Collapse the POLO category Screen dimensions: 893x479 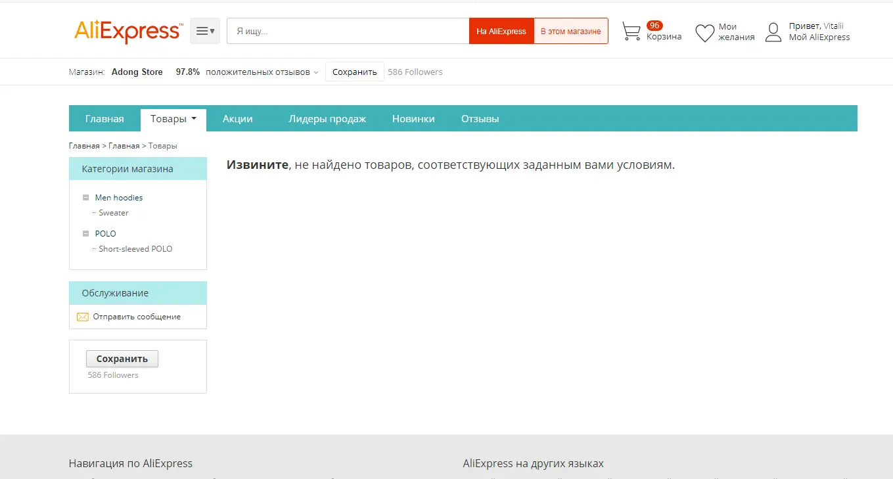(x=85, y=234)
